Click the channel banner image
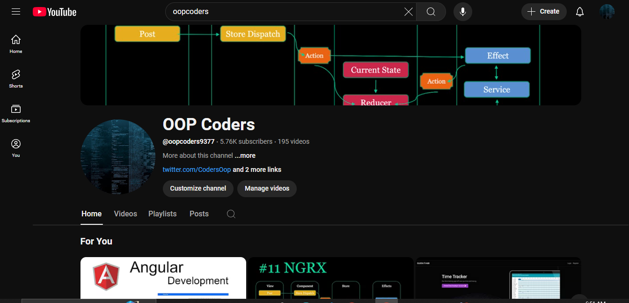 click(x=331, y=65)
